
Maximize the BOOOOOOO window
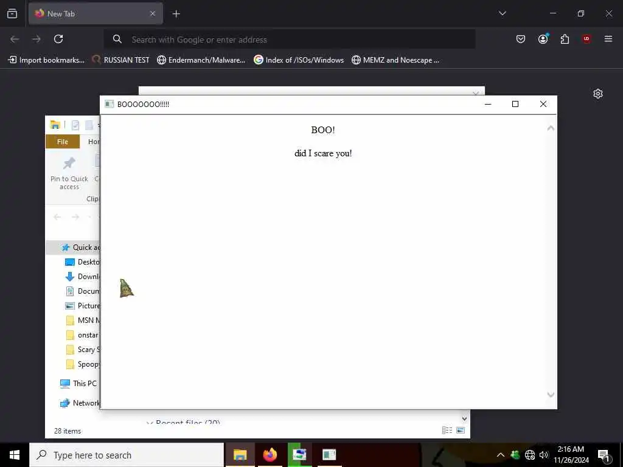515,104
